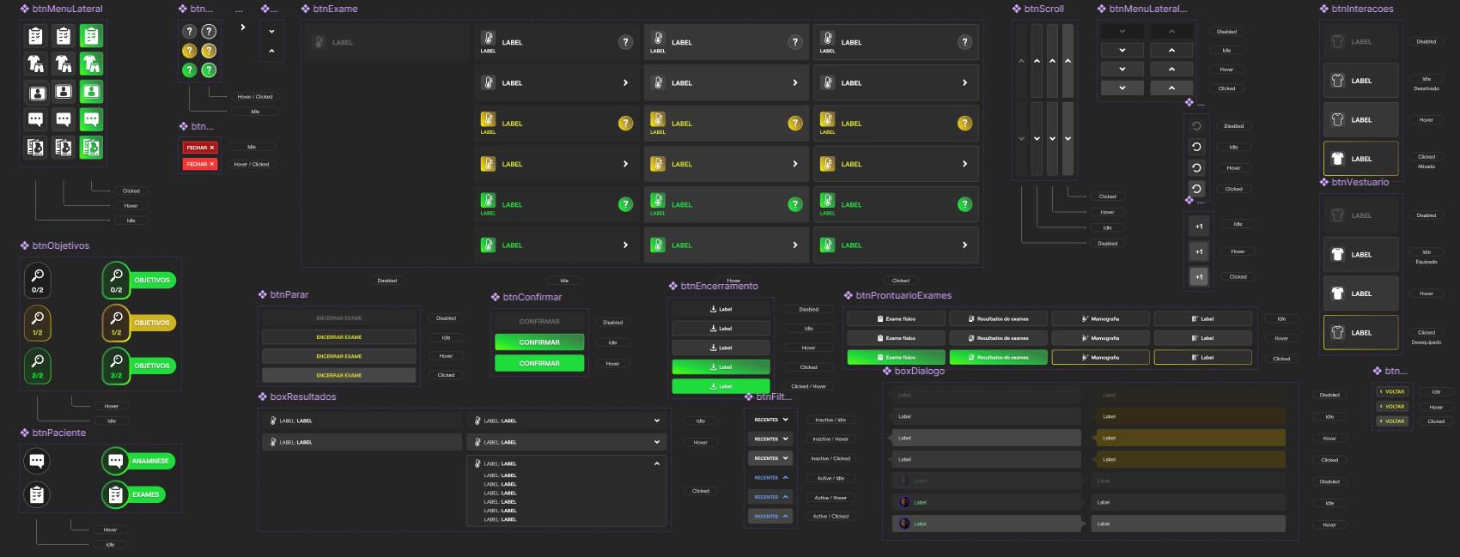Click avatar Label dialog row with lightest gray background
The width and height of the screenshot is (1460, 557).
click(x=987, y=524)
